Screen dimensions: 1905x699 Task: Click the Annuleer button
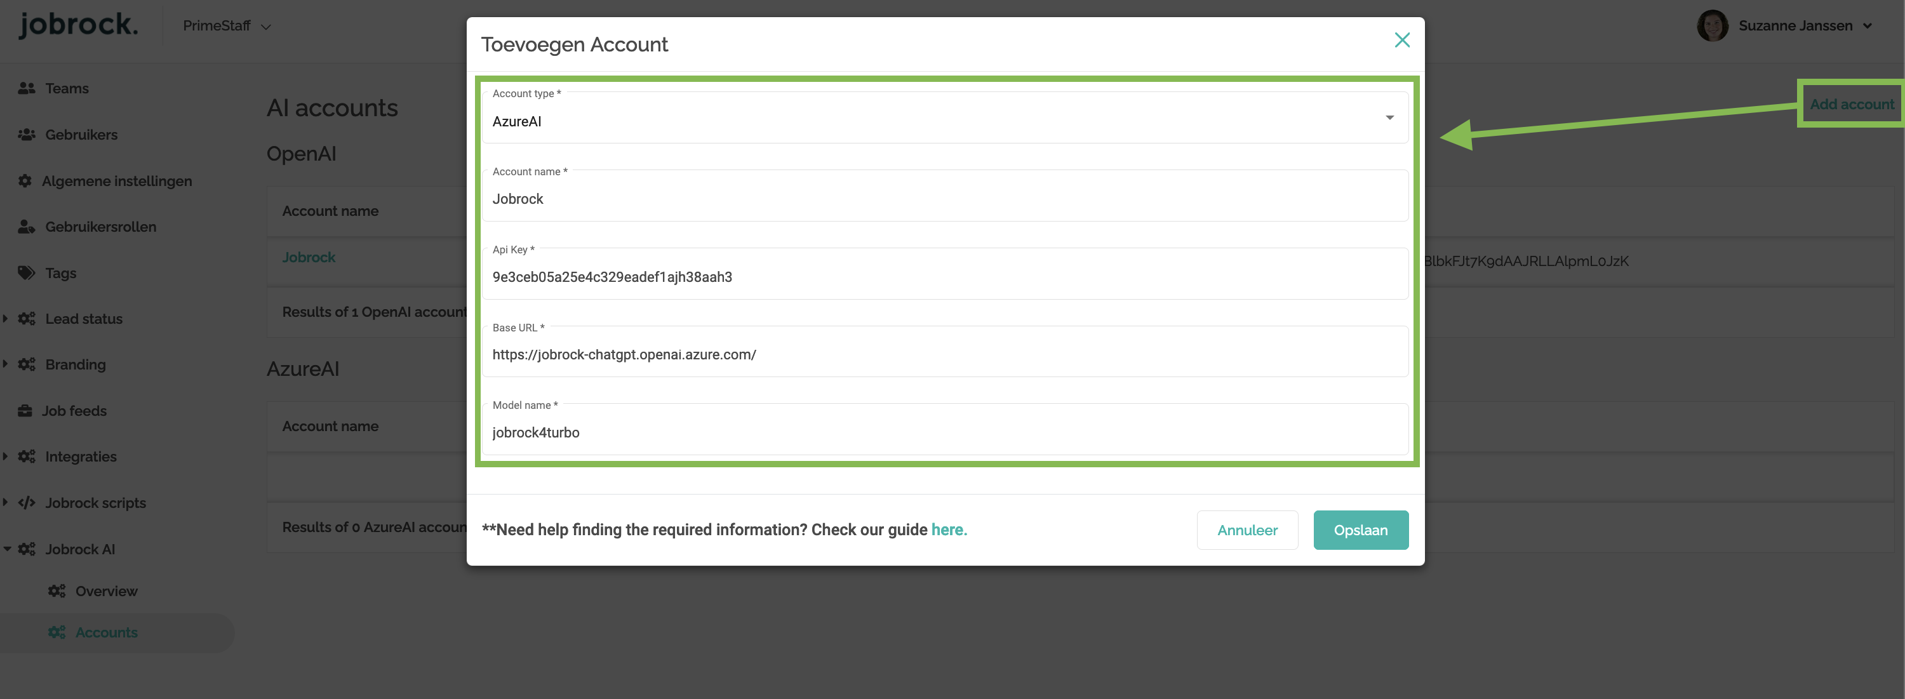1247,529
